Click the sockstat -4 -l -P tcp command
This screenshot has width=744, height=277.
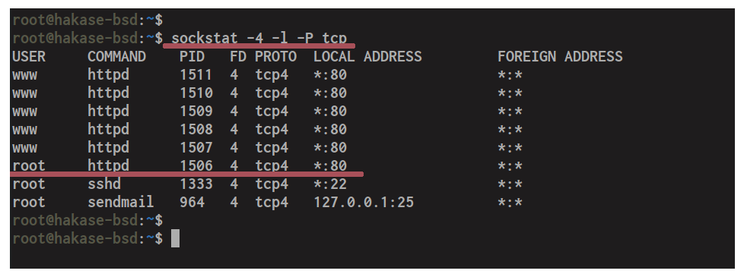coord(259,38)
